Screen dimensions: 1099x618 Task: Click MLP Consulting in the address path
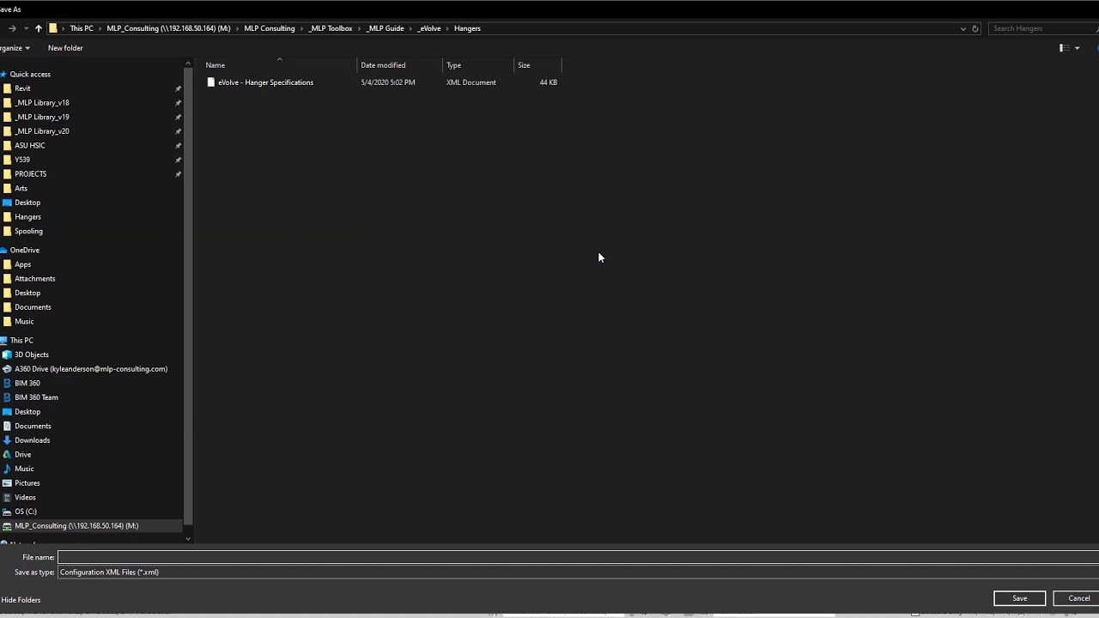pos(270,28)
